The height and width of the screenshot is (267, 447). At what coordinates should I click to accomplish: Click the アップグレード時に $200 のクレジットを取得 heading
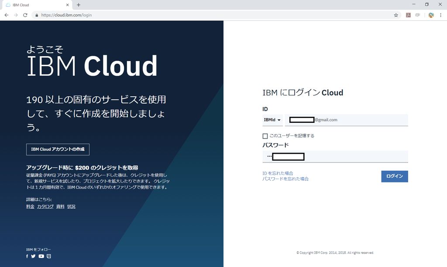pyautogui.click(x=82, y=168)
